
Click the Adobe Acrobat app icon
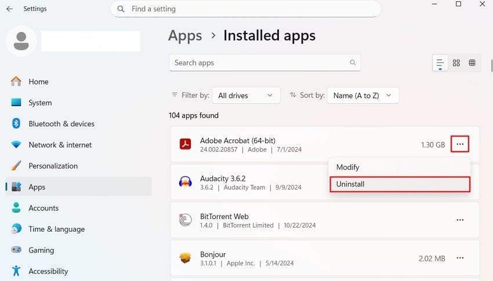pyautogui.click(x=185, y=144)
